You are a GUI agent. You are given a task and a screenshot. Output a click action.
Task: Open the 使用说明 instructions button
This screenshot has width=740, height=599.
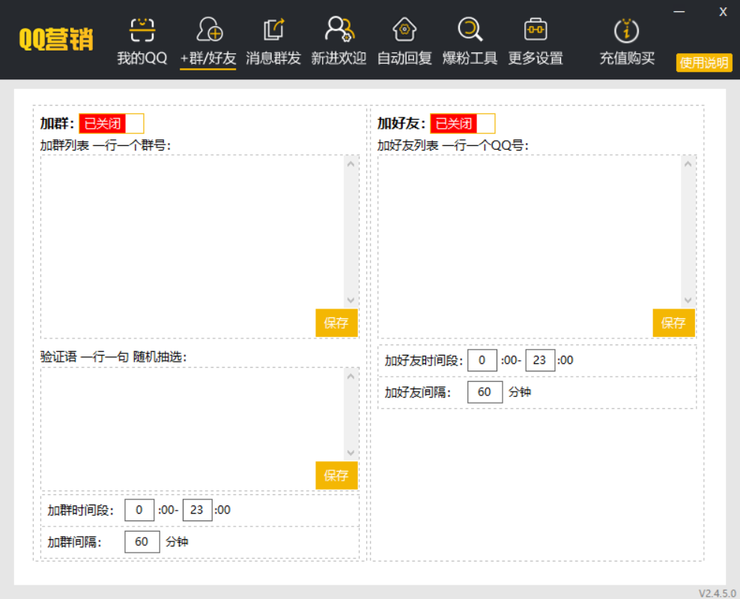click(704, 63)
